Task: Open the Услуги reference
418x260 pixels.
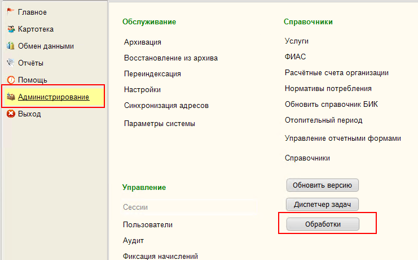Action: point(297,41)
